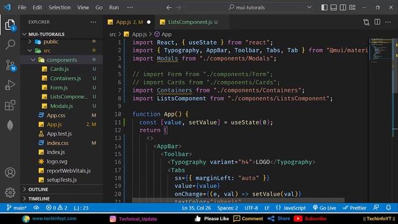Click the Ln 35, Col 26 indicator
Screen dimensions: 398x224
point(197,208)
